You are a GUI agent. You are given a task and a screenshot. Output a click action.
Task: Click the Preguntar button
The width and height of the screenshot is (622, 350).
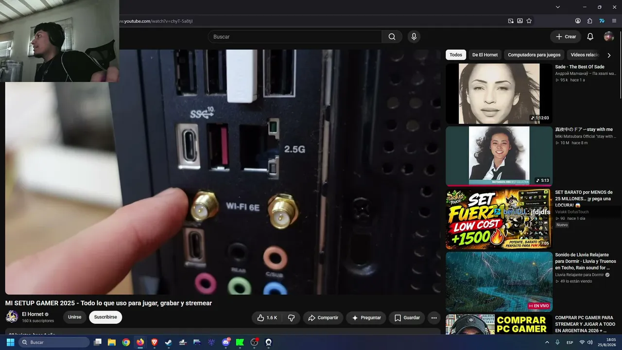tap(366, 318)
